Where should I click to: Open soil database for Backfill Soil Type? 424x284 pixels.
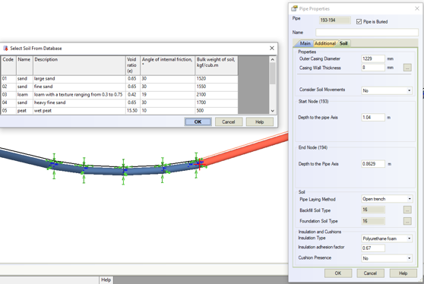(407, 210)
